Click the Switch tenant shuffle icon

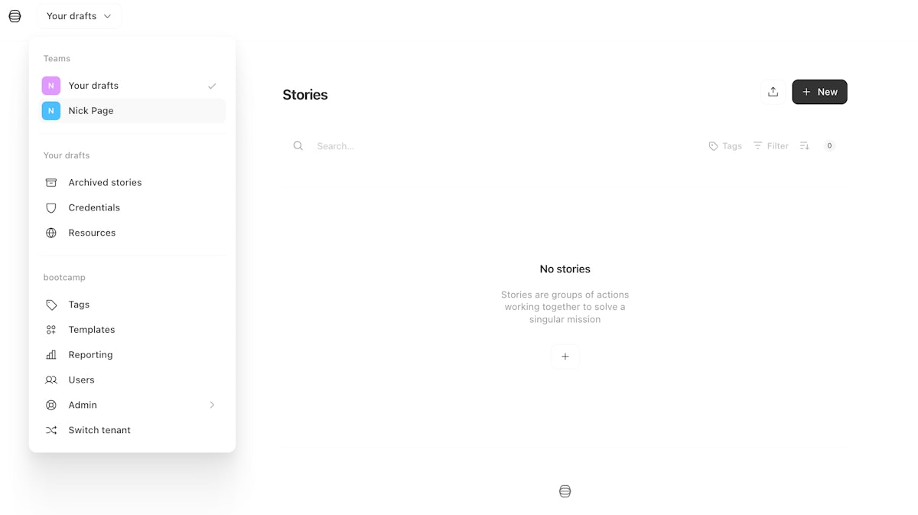(51, 430)
